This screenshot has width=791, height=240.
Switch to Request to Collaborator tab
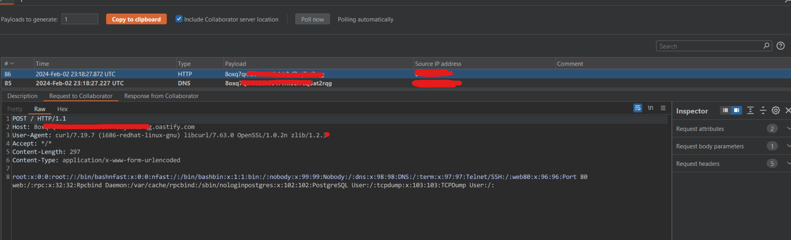tap(81, 96)
